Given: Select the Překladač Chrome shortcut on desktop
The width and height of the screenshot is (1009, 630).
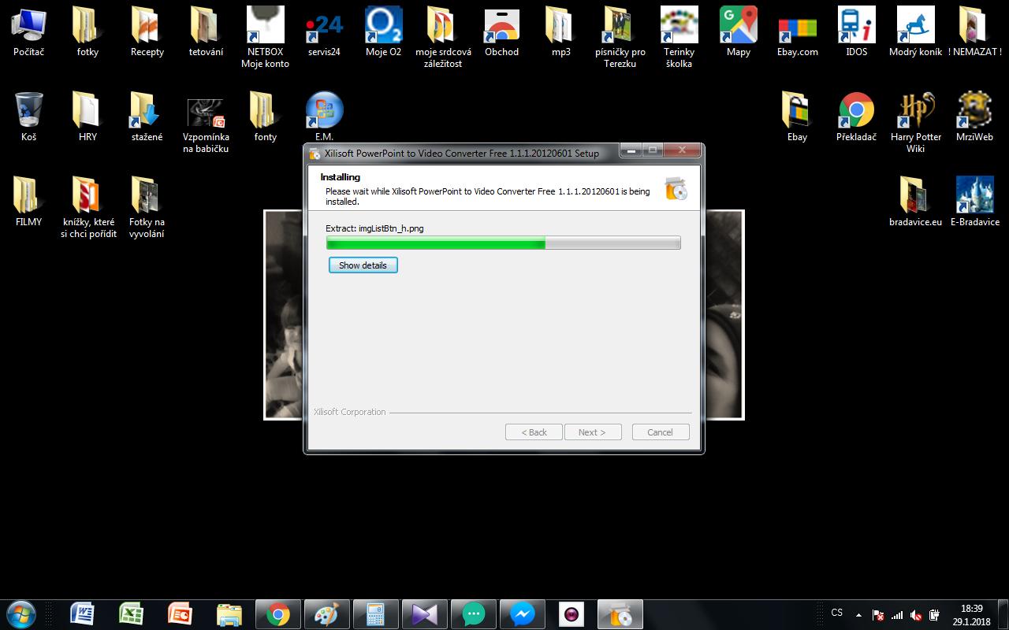Looking at the screenshot, I should [856, 117].
